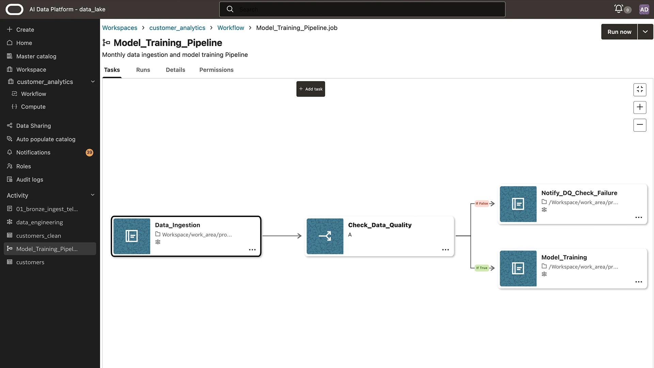Open Auto populate catalog
The width and height of the screenshot is (654, 368).
(x=46, y=139)
